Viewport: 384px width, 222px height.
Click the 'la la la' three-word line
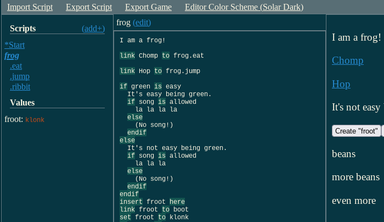150,163
